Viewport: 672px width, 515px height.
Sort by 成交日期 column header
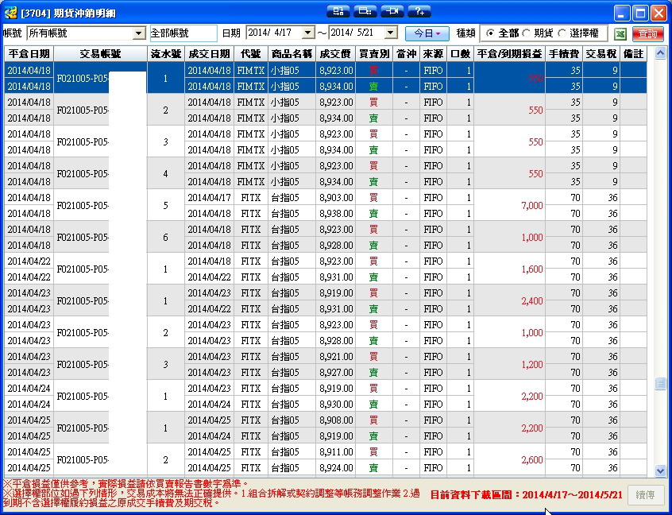point(209,54)
